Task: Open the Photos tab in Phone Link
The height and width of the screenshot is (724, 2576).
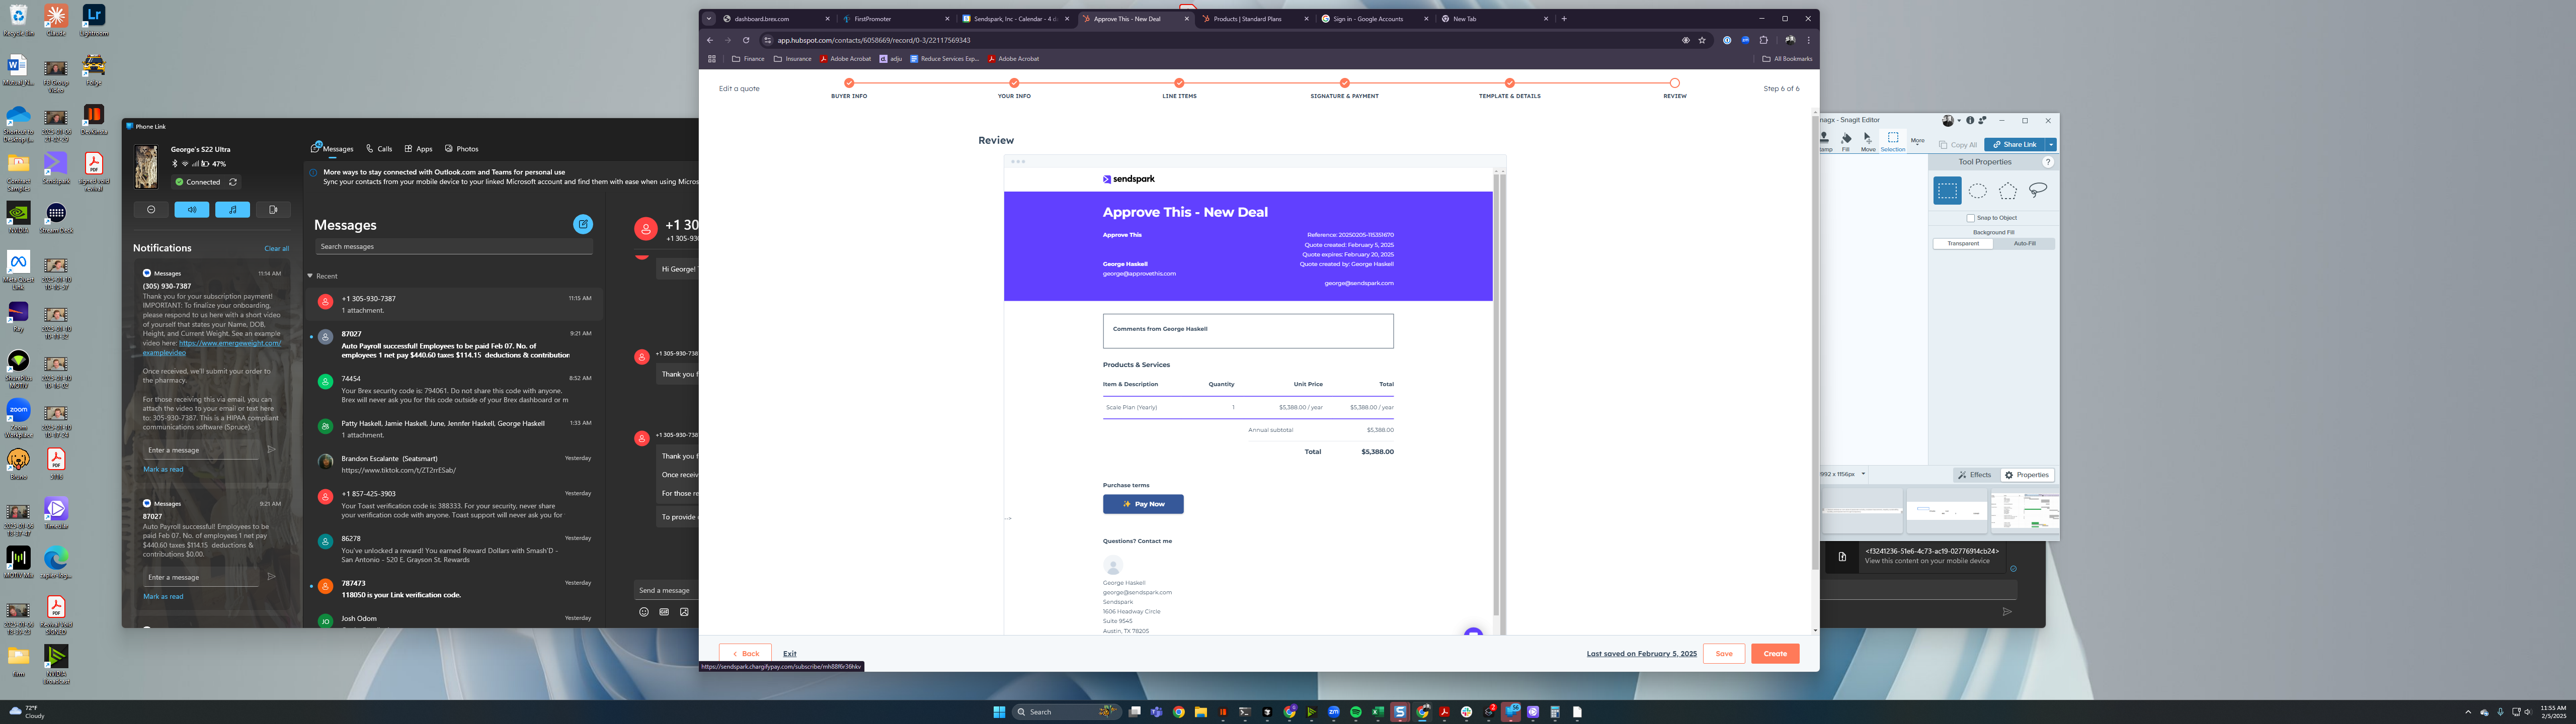Action: point(462,148)
